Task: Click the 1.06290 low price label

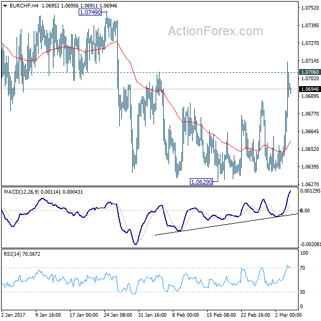Action: pyautogui.click(x=202, y=181)
